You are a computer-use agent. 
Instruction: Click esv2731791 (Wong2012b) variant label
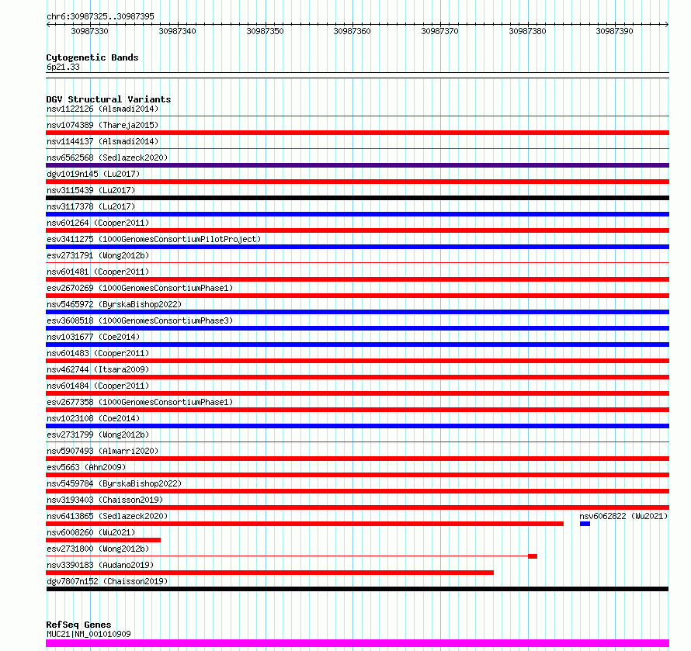pyautogui.click(x=98, y=255)
